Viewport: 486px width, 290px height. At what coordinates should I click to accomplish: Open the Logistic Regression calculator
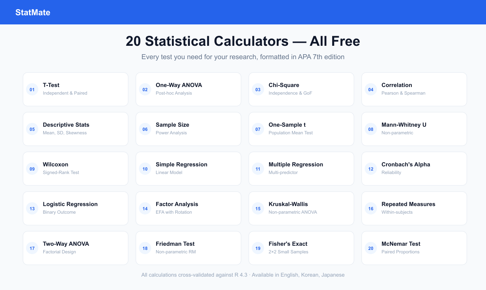pos(75,208)
